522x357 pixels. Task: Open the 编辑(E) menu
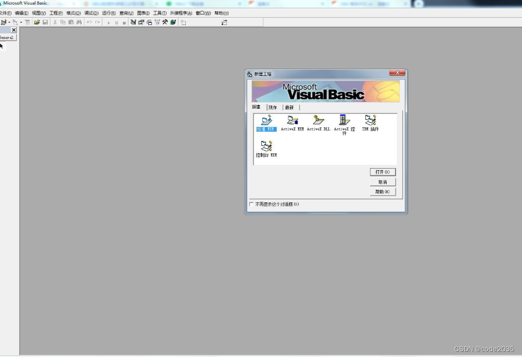pos(22,13)
